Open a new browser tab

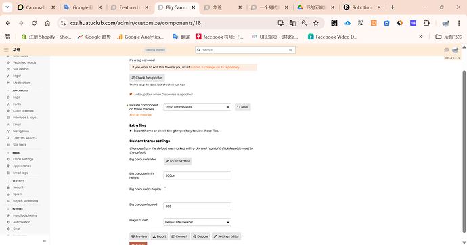click(393, 7)
